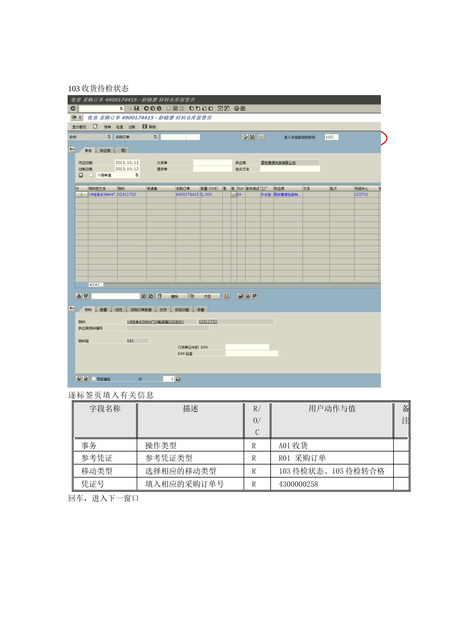Click the go-to-line icon next to 行 field
The width and height of the screenshot is (449, 636).
[178, 379]
